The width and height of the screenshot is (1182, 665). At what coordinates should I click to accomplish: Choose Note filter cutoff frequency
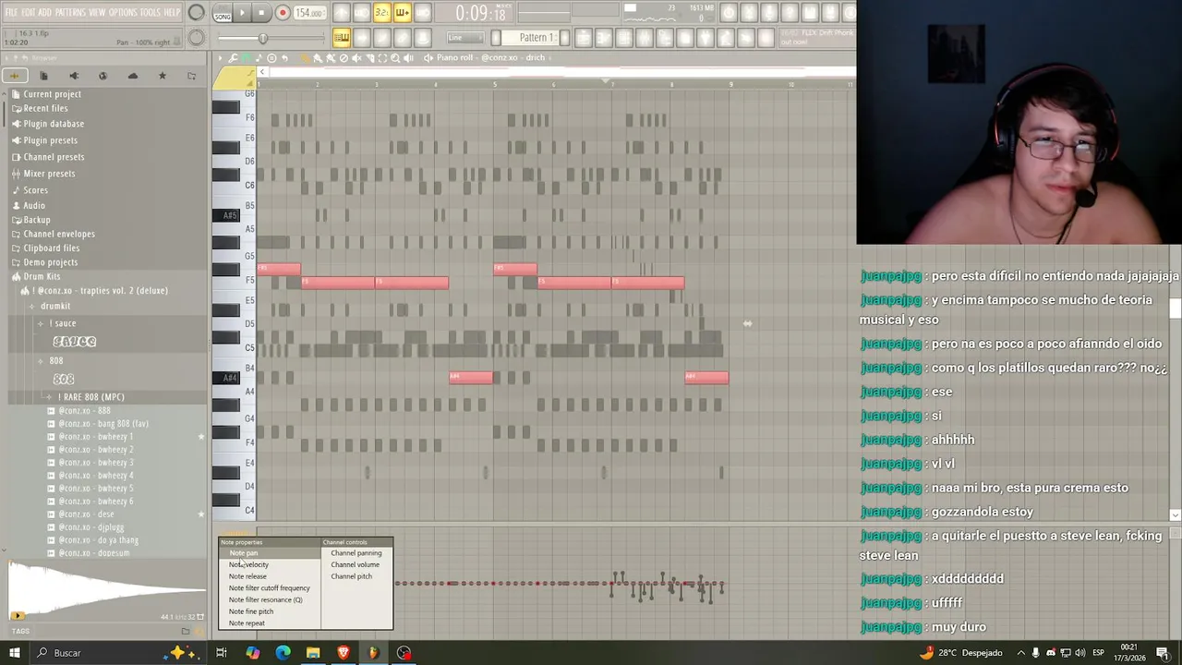(x=269, y=588)
